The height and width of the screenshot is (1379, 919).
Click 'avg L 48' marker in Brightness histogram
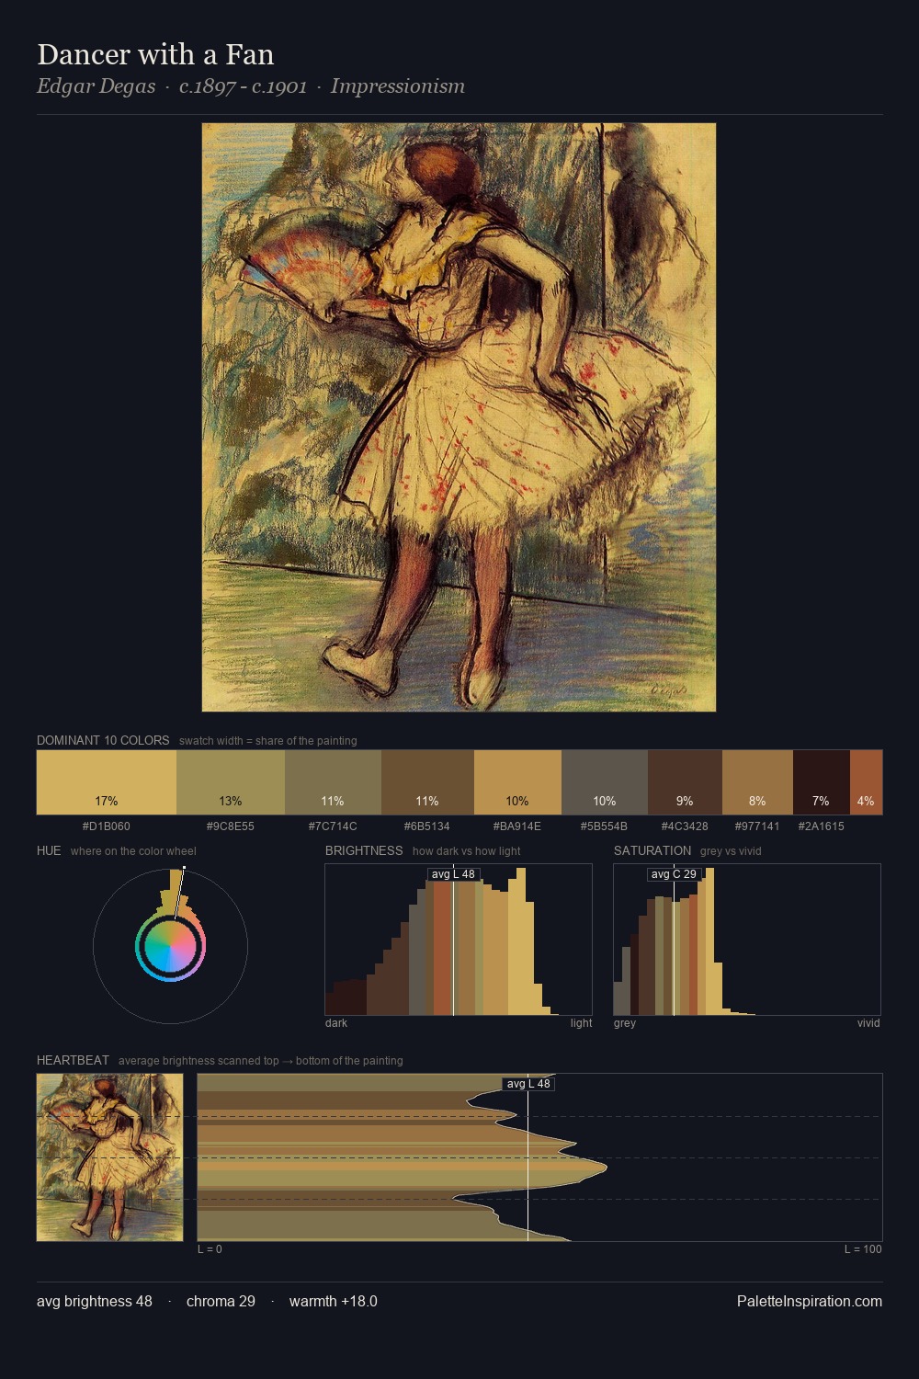pyautogui.click(x=453, y=873)
